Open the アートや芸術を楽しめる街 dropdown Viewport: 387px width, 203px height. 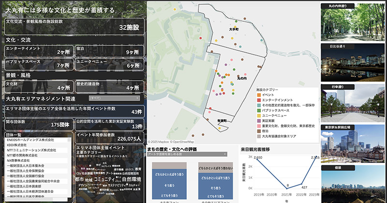click(x=187, y=154)
